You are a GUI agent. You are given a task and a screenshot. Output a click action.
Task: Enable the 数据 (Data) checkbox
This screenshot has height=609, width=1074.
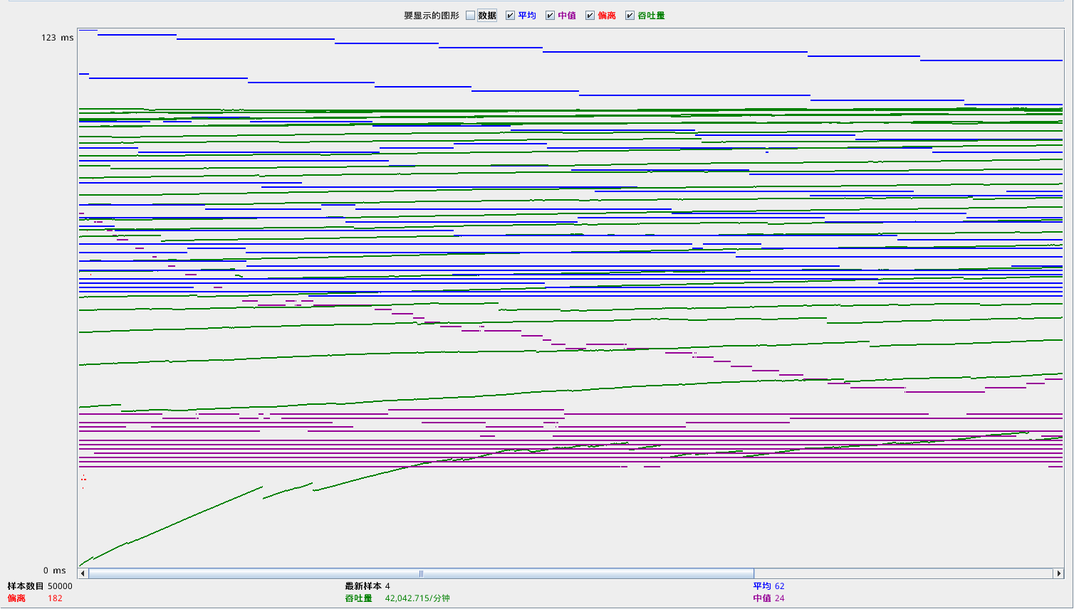coord(470,16)
